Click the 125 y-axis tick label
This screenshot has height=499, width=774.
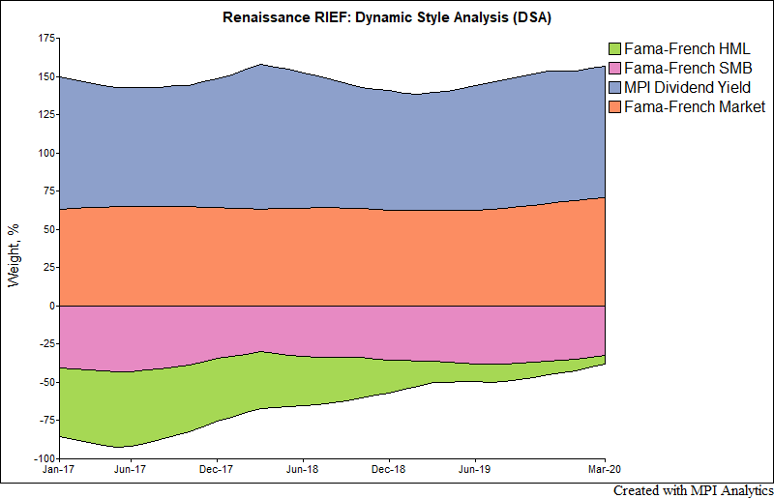click(45, 114)
